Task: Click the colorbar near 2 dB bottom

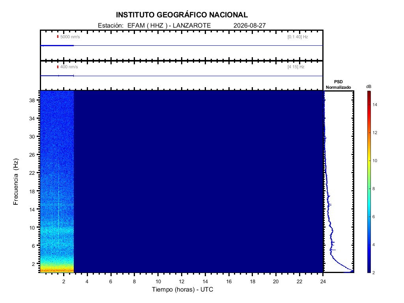Action: coord(369,271)
